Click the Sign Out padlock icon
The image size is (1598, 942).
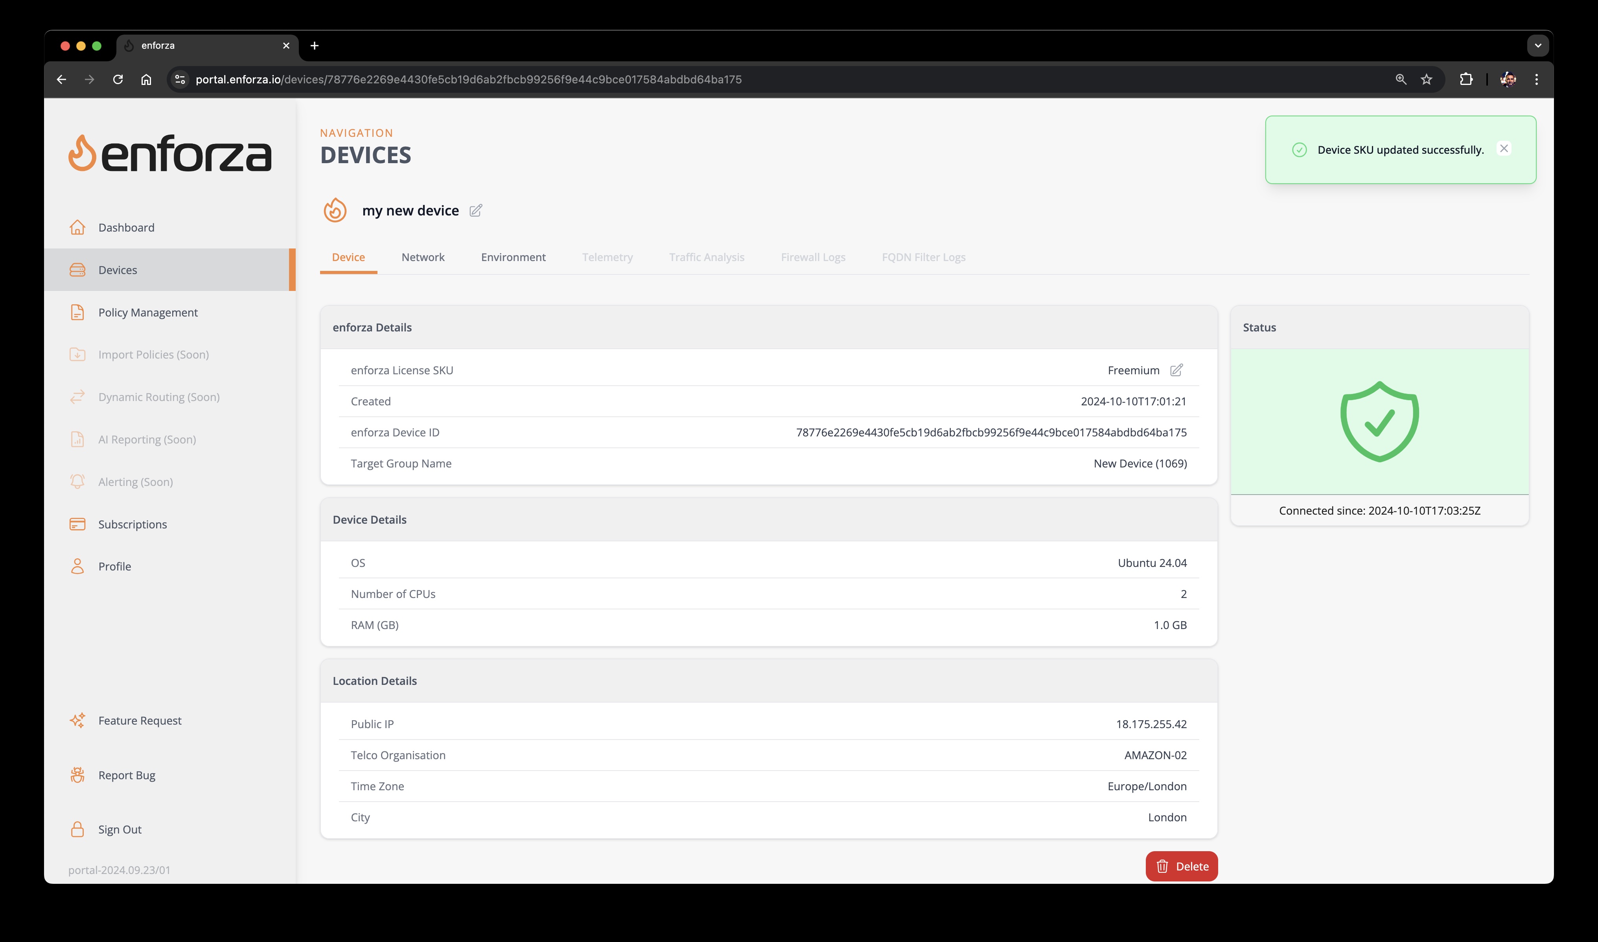click(x=77, y=830)
